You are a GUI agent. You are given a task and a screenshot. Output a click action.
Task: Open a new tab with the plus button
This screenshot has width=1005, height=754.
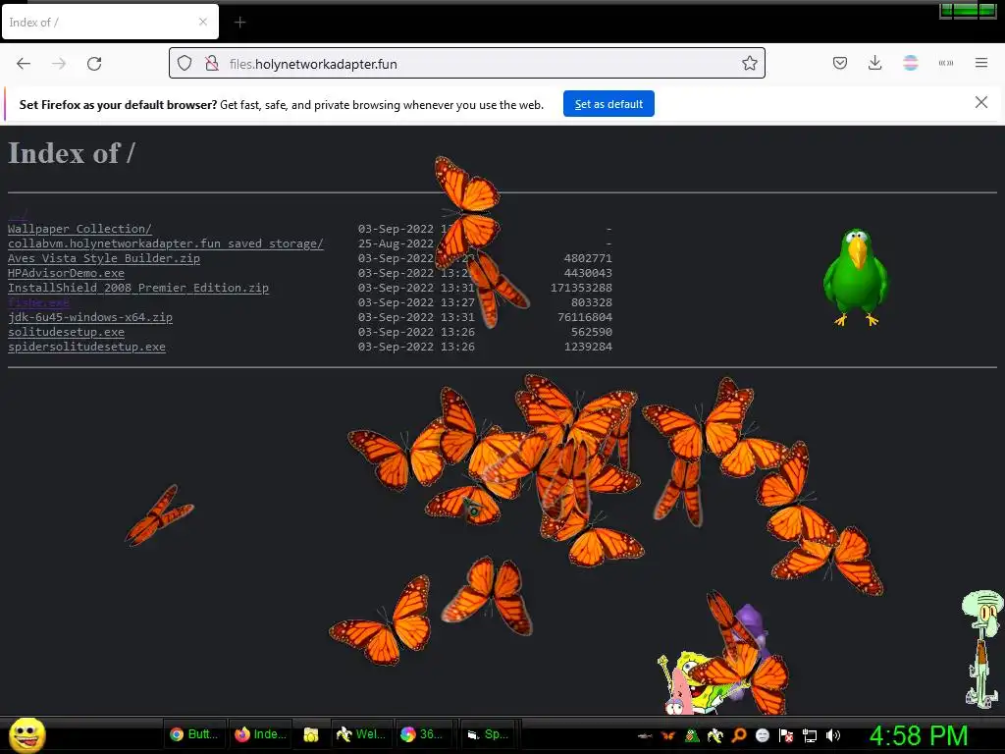pos(239,23)
